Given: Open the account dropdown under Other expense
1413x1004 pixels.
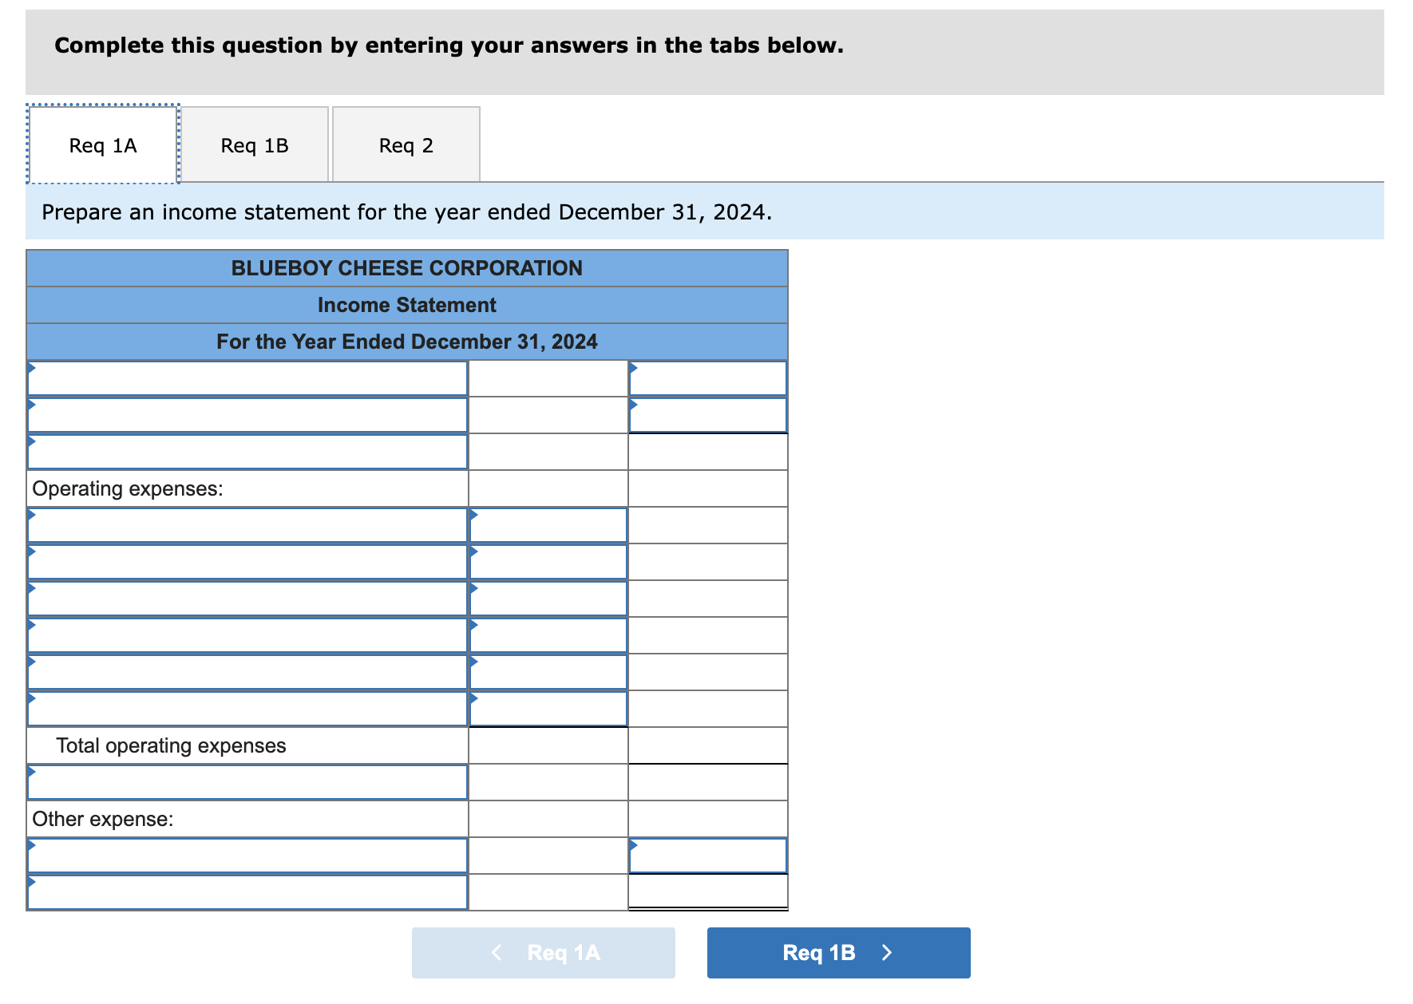Looking at the screenshot, I should point(247,854).
